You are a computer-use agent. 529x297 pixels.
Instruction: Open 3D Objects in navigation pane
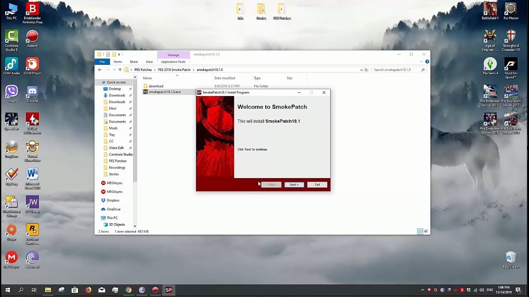click(117, 224)
